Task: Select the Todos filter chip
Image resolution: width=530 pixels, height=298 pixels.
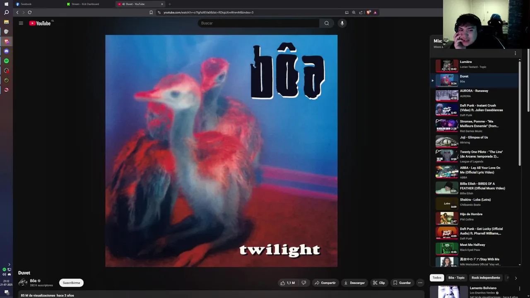Action: coord(437,278)
